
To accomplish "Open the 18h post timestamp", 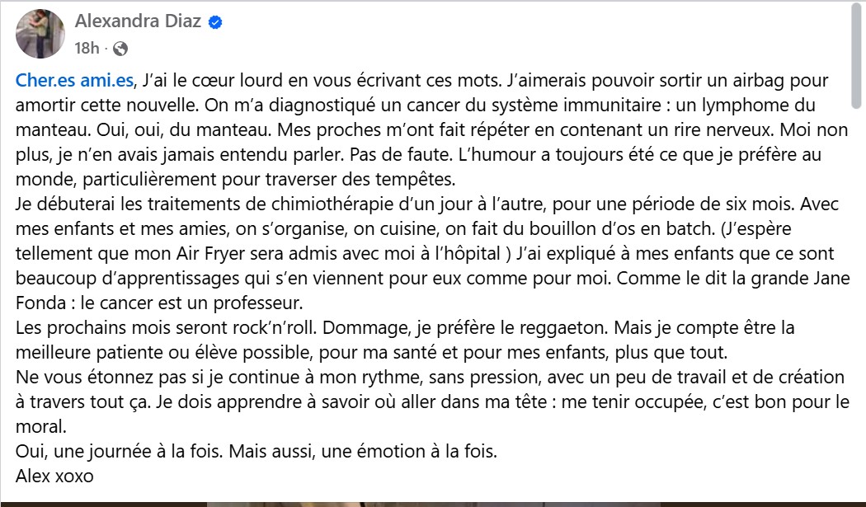I will pyautogui.click(x=87, y=48).
